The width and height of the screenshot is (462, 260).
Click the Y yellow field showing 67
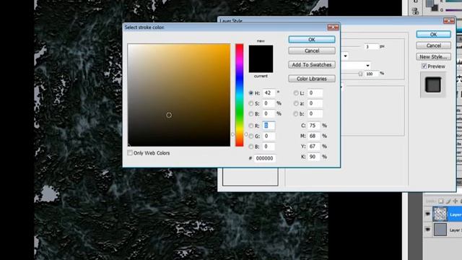(314, 146)
